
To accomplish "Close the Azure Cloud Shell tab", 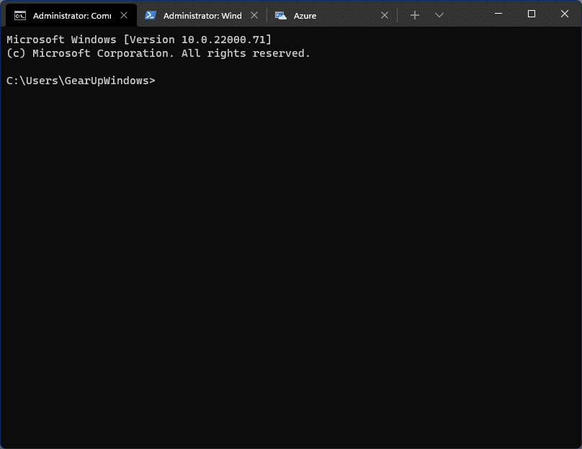I will pos(385,15).
